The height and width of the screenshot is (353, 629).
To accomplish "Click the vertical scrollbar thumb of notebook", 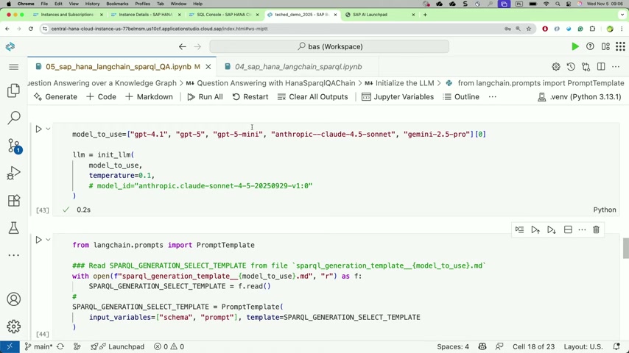I will click(625, 249).
